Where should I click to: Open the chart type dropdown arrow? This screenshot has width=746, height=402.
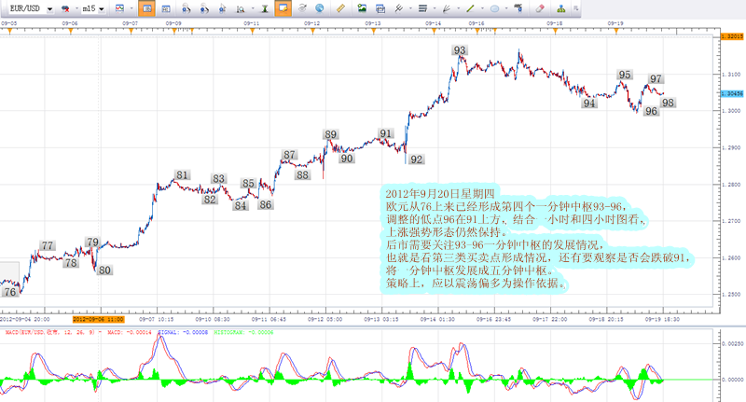click(x=131, y=8)
